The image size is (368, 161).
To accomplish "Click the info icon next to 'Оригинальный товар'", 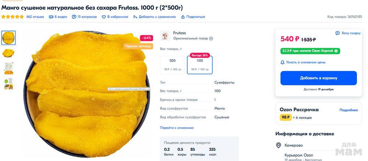I will click(211, 38).
